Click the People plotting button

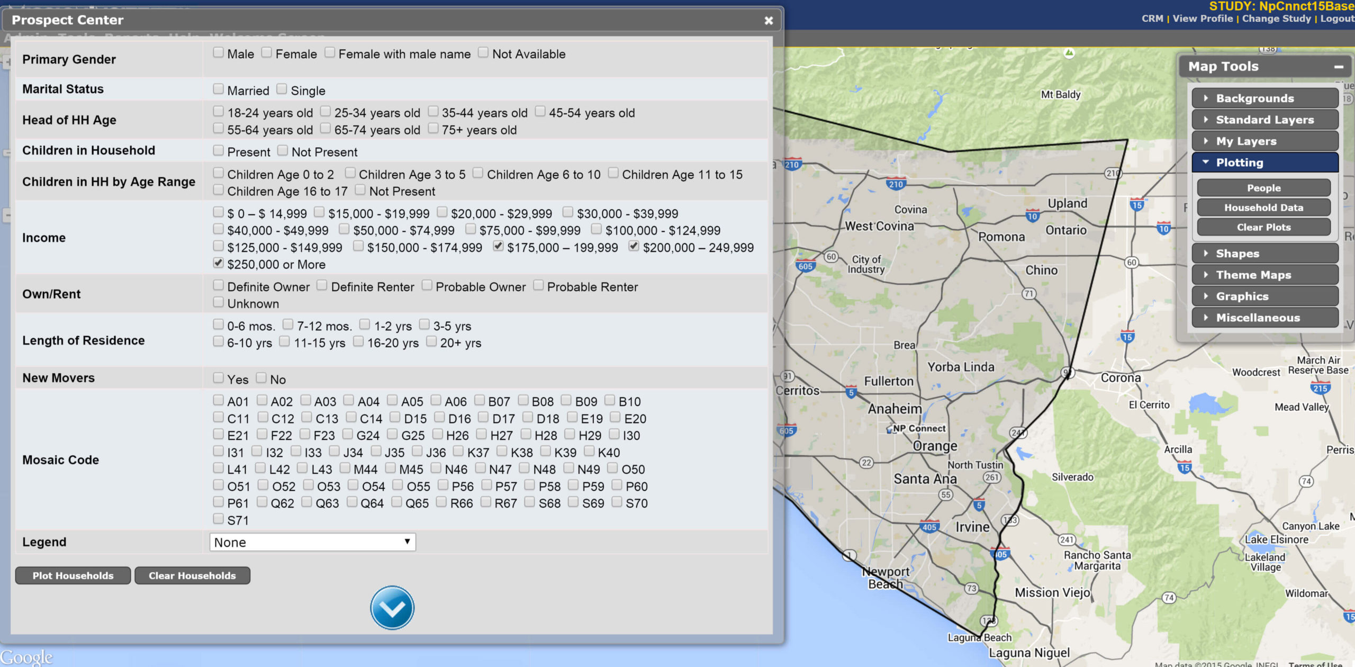pyautogui.click(x=1263, y=188)
